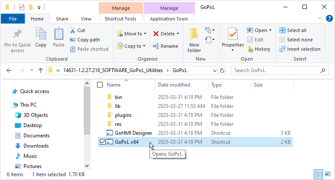Click the New folder icon
Image resolution: width=335 pixels, height=180 pixels.
coord(194,34)
